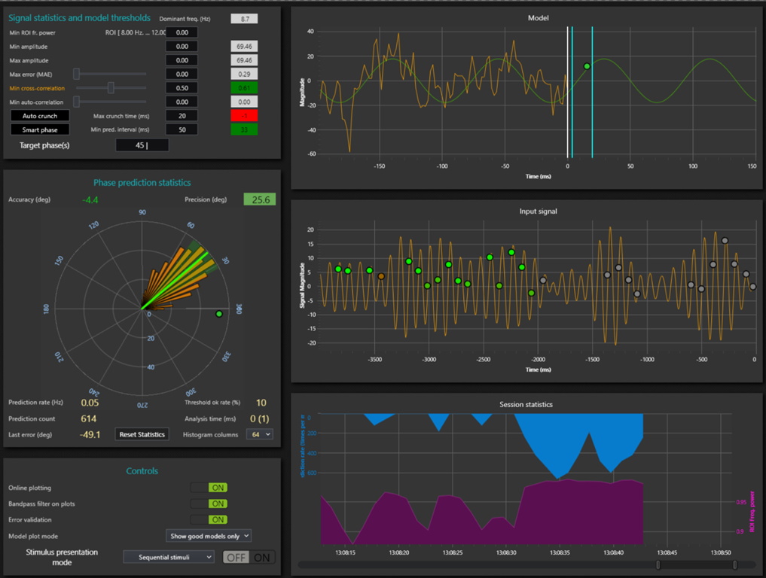The height and width of the screenshot is (578, 766).
Task: Toggle Online plotting switch
Action: click(209, 488)
